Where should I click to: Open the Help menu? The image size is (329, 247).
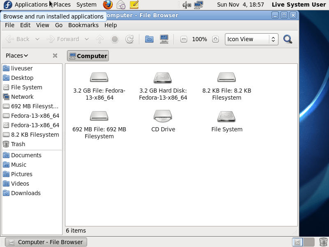[x=111, y=25]
